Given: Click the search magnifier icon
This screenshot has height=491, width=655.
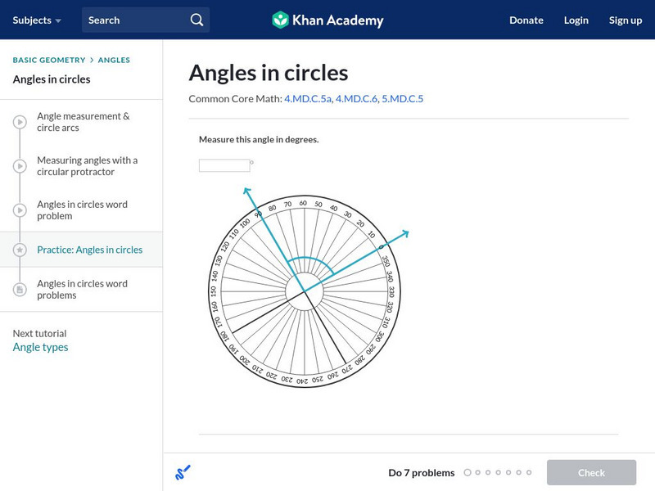Looking at the screenshot, I should [196, 20].
